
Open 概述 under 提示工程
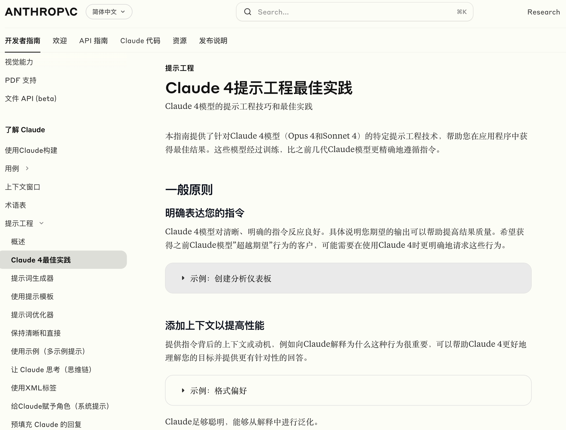point(18,242)
